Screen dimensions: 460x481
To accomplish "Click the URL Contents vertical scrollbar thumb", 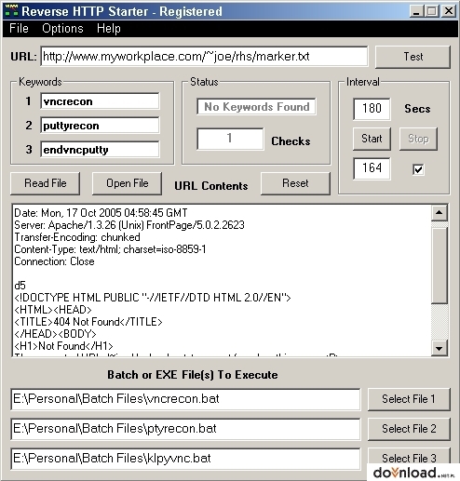I will (440, 265).
